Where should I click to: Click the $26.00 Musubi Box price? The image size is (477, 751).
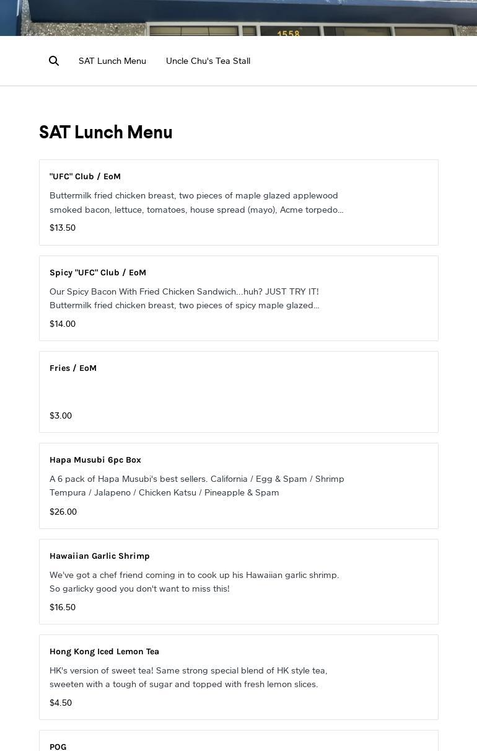click(63, 512)
